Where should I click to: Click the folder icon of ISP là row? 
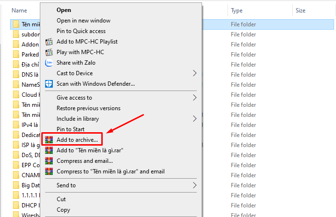point(16,145)
